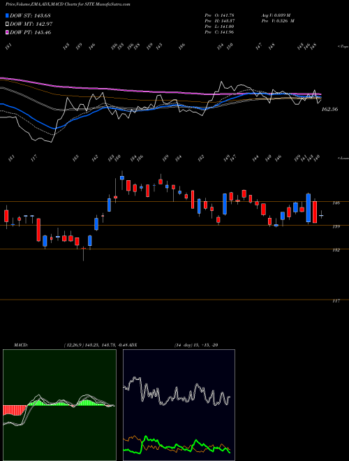The height and width of the screenshot is (461, 349).
Task: Click the last small blue candlestick on the right
Action: pos(321,216)
